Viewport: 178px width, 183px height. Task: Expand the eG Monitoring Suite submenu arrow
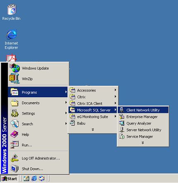pos(115,117)
